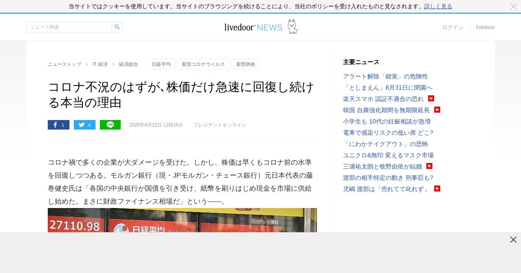Open アラート解除「錯覚」の危険性 headline
521x273 pixels.
point(386,76)
